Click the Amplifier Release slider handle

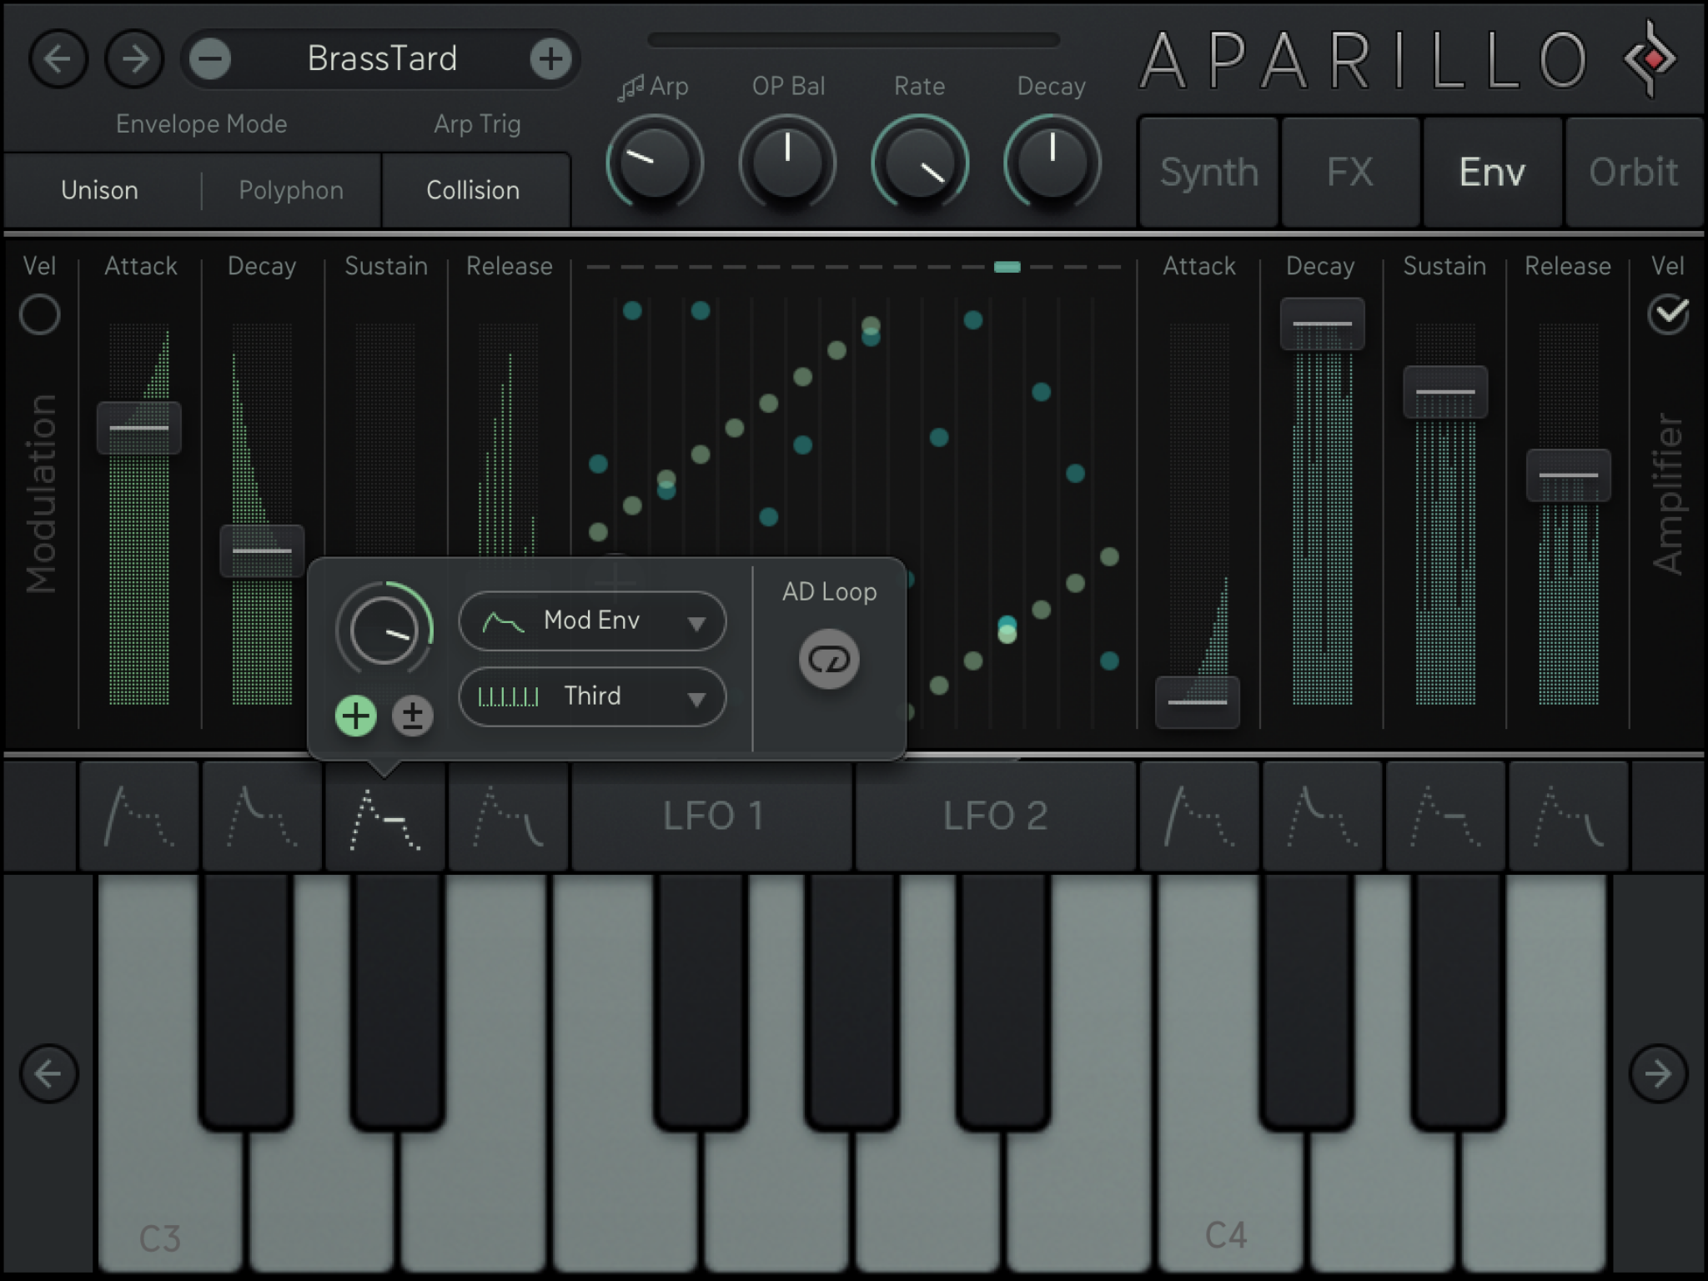pyautogui.click(x=1568, y=475)
